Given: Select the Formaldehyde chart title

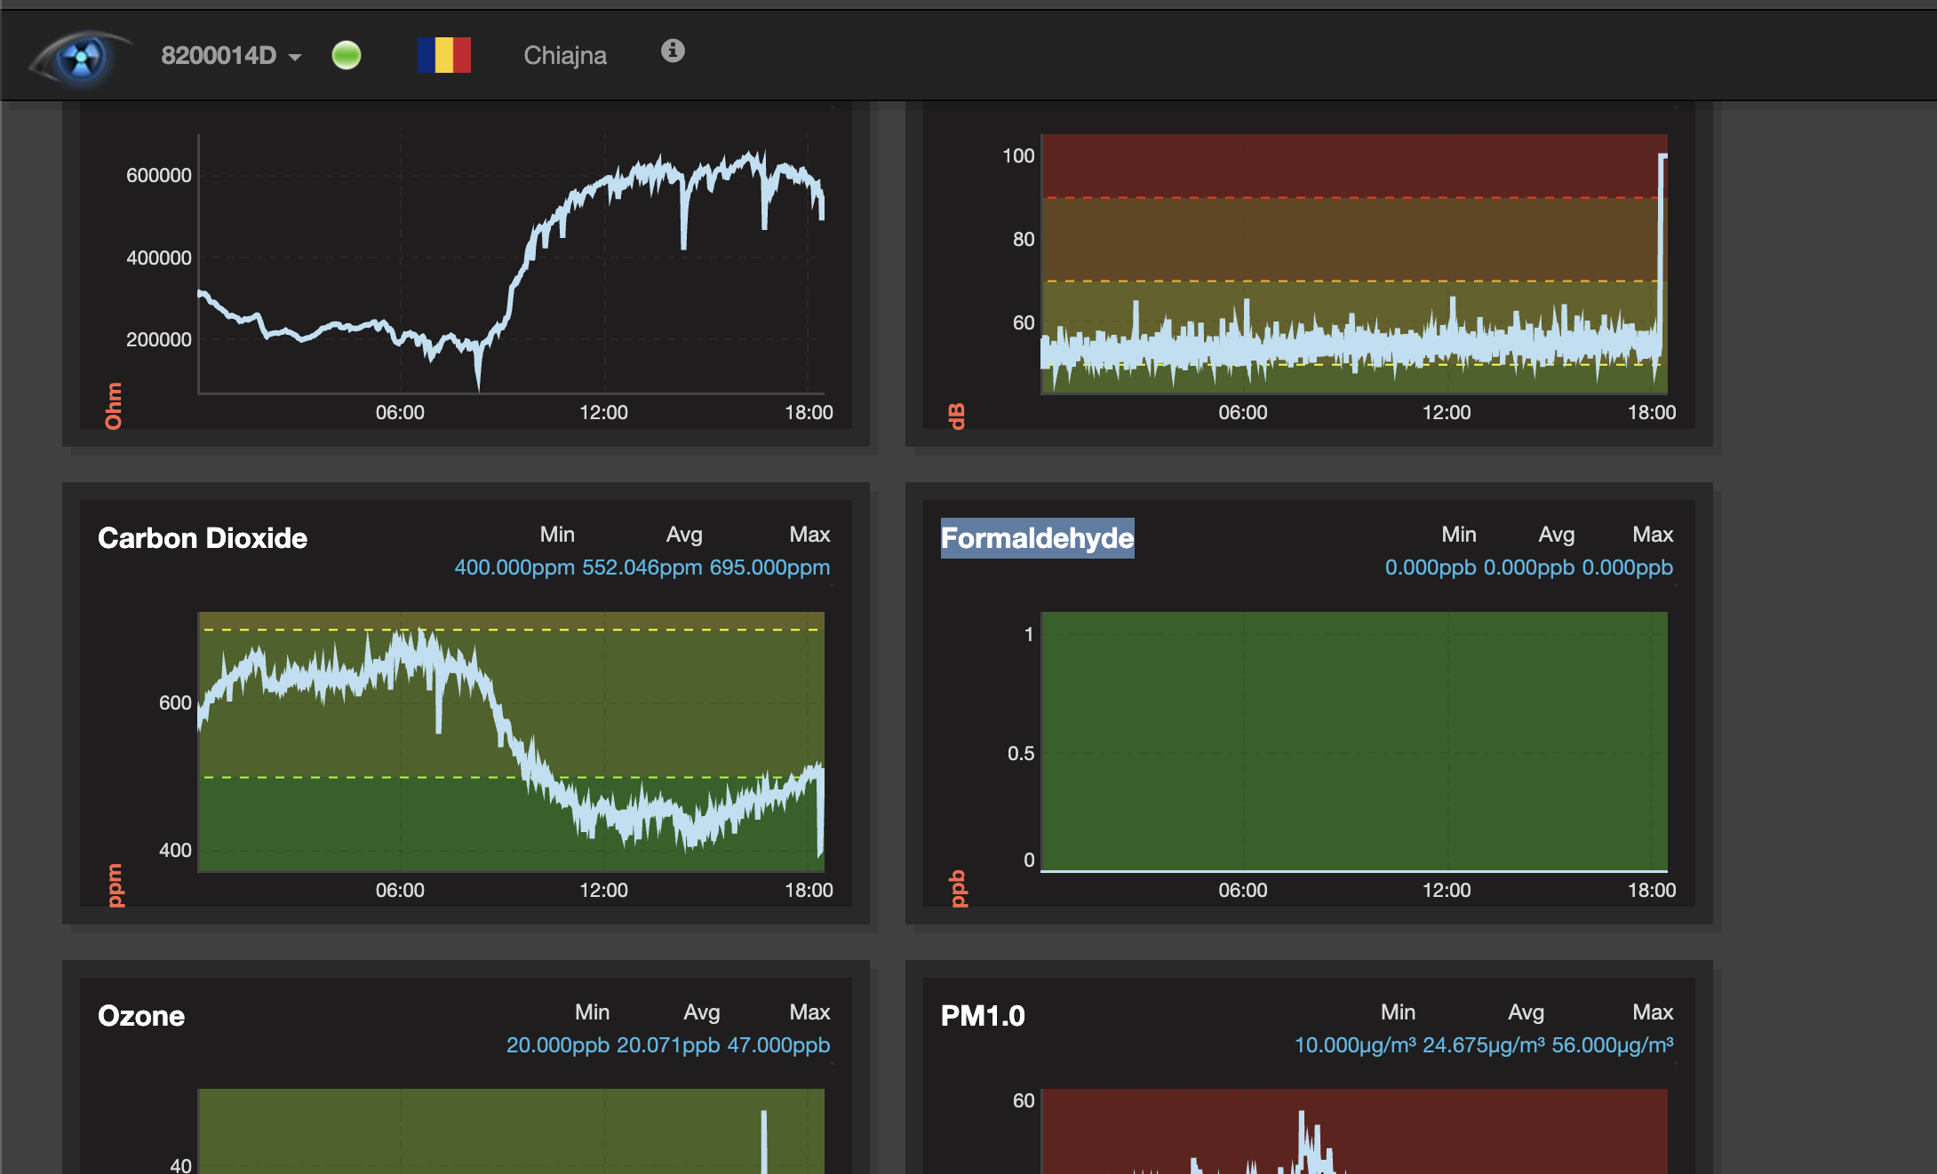Looking at the screenshot, I should pyautogui.click(x=1037, y=538).
